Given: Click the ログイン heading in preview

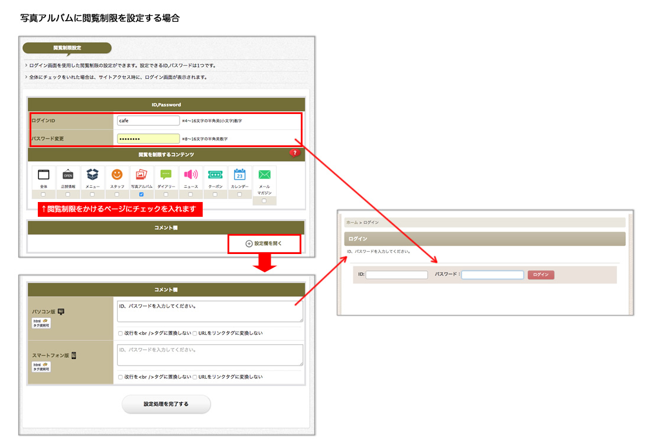Looking at the screenshot, I should [x=357, y=239].
